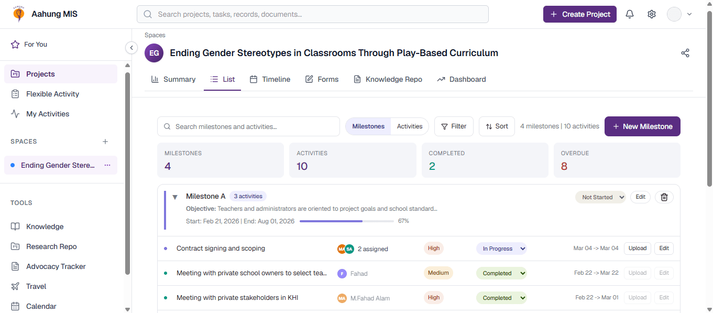Screen dimensions: 713x313
Task: Delete Milestone A with the trash icon
Action: tap(664, 197)
